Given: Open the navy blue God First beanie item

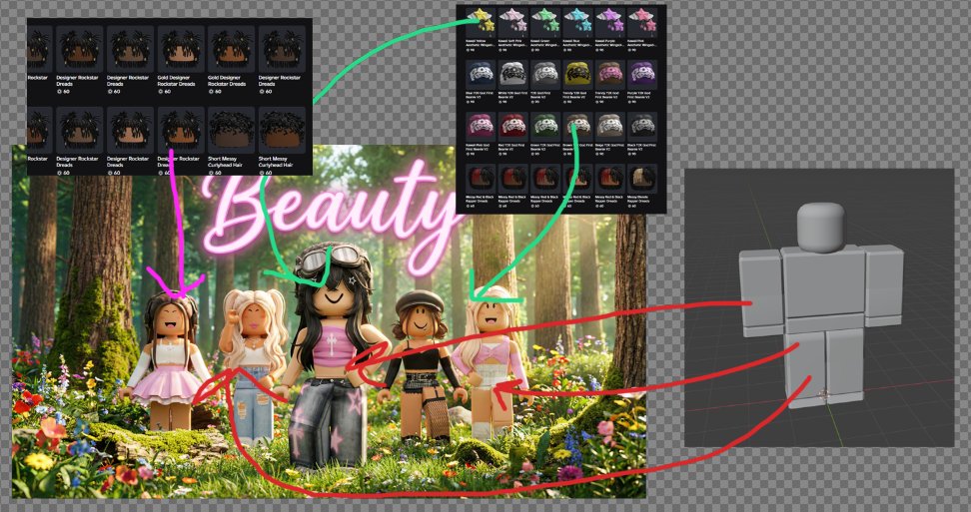Looking at the screenshot, I should coord(480,74).
